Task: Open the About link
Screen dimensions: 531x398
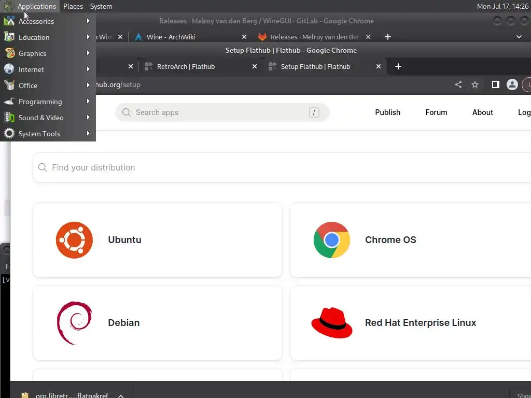Action: [x=482, y=112]
